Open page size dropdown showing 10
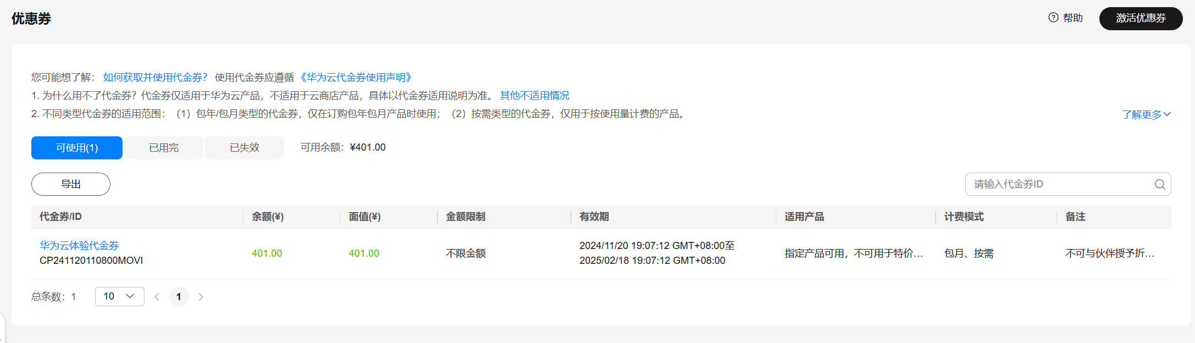1195x343 pixels. click(x=119, y=296)
